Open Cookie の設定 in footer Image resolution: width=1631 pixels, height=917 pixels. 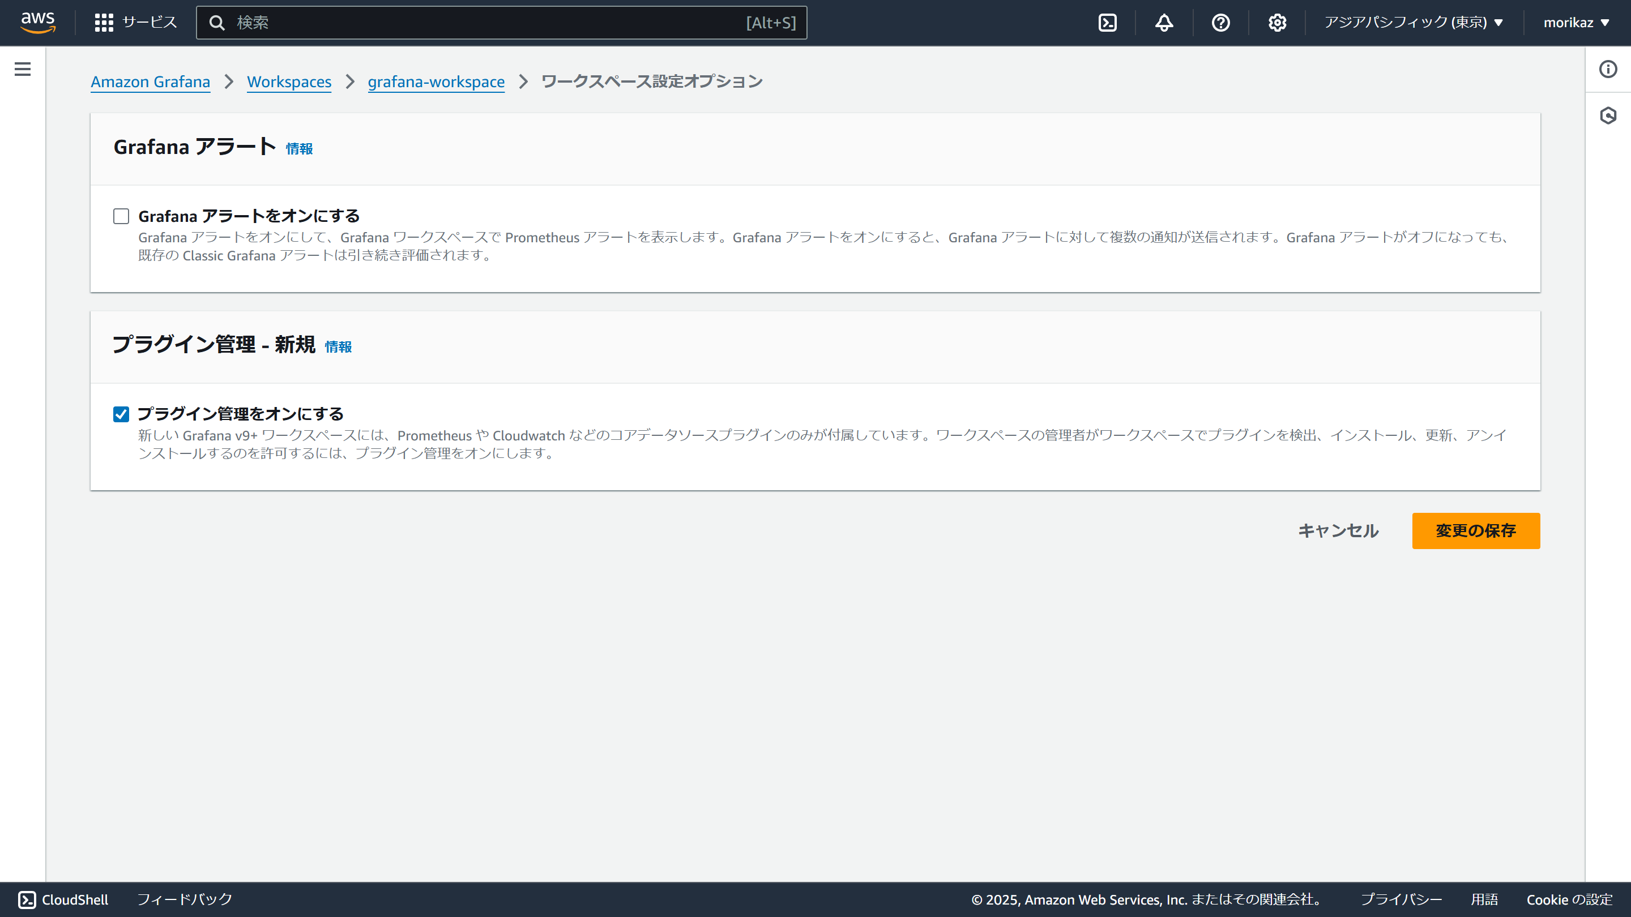point(1570,899)
